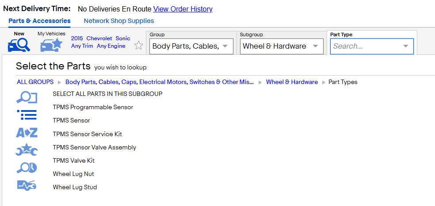Click the New vehicle search icon
The image size is (435, 206).
[x=19, y=45]
